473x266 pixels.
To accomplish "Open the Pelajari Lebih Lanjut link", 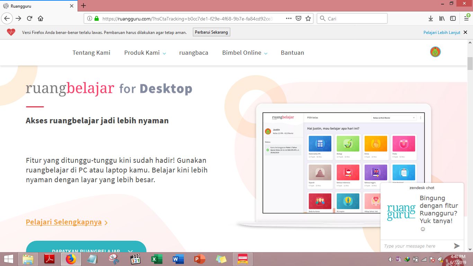I will pyautogui.click(x=442, y=32).
